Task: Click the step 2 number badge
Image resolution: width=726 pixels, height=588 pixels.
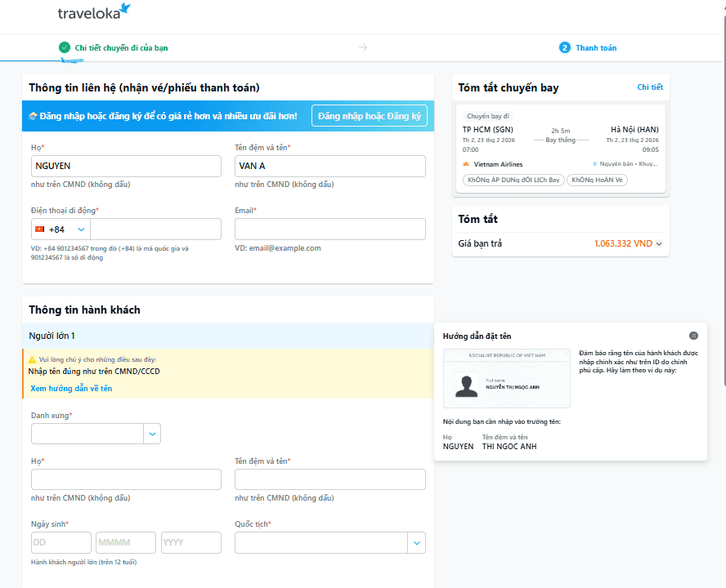Action: tap(564, 47)
